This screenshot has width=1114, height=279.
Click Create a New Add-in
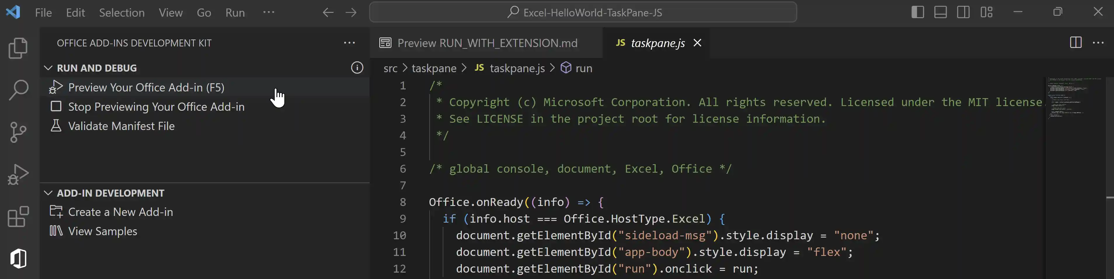tap(120, 212)
